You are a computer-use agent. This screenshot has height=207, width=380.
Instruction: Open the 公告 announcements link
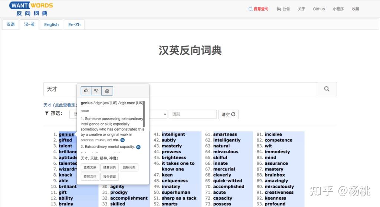tap(283, 9)
